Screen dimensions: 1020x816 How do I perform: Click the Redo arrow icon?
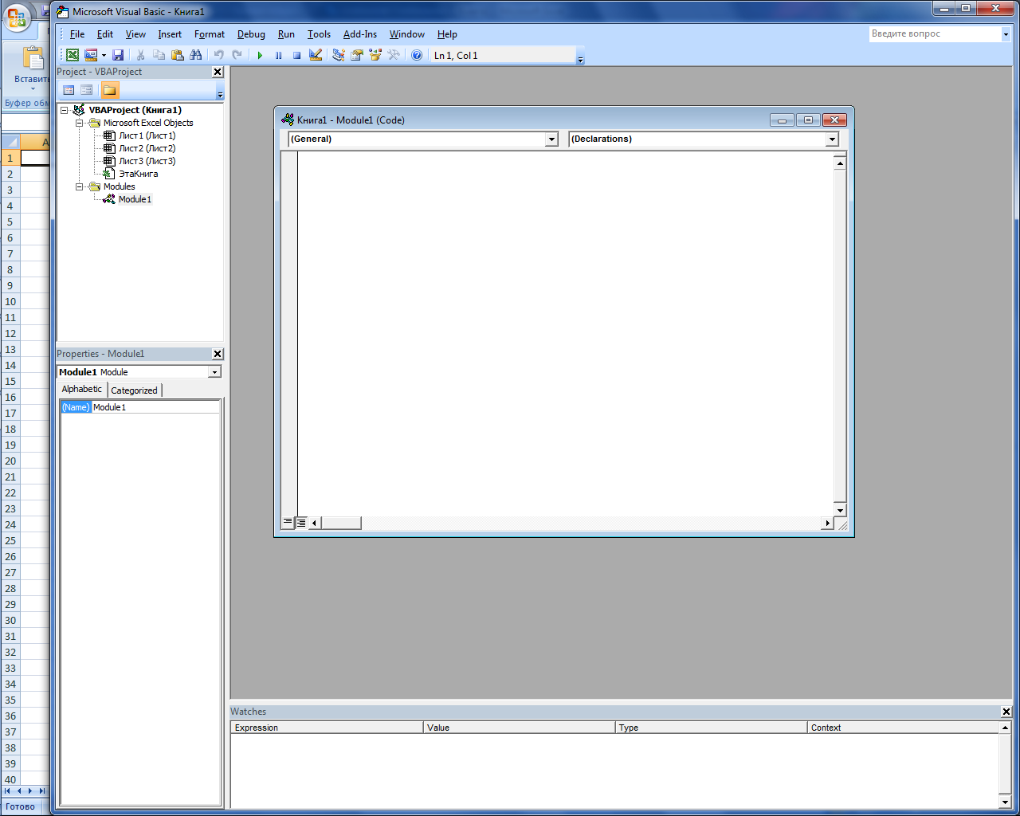coord(237,55)
